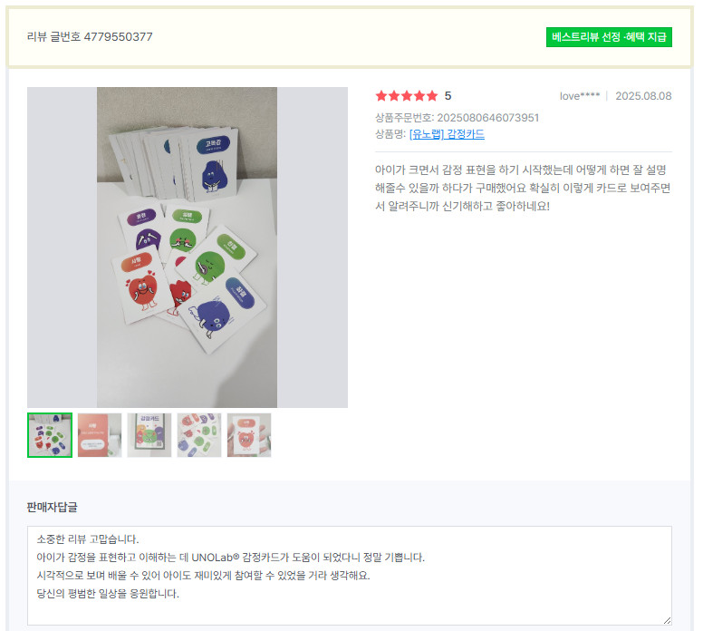
Task: Click inside the seller reply text box
Action: 349,575
